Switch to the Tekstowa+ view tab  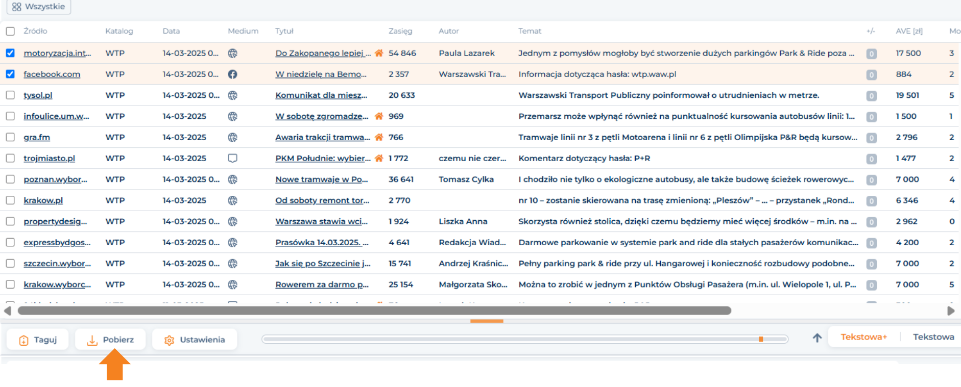864,337
